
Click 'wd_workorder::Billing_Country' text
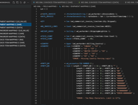[88, 44]
